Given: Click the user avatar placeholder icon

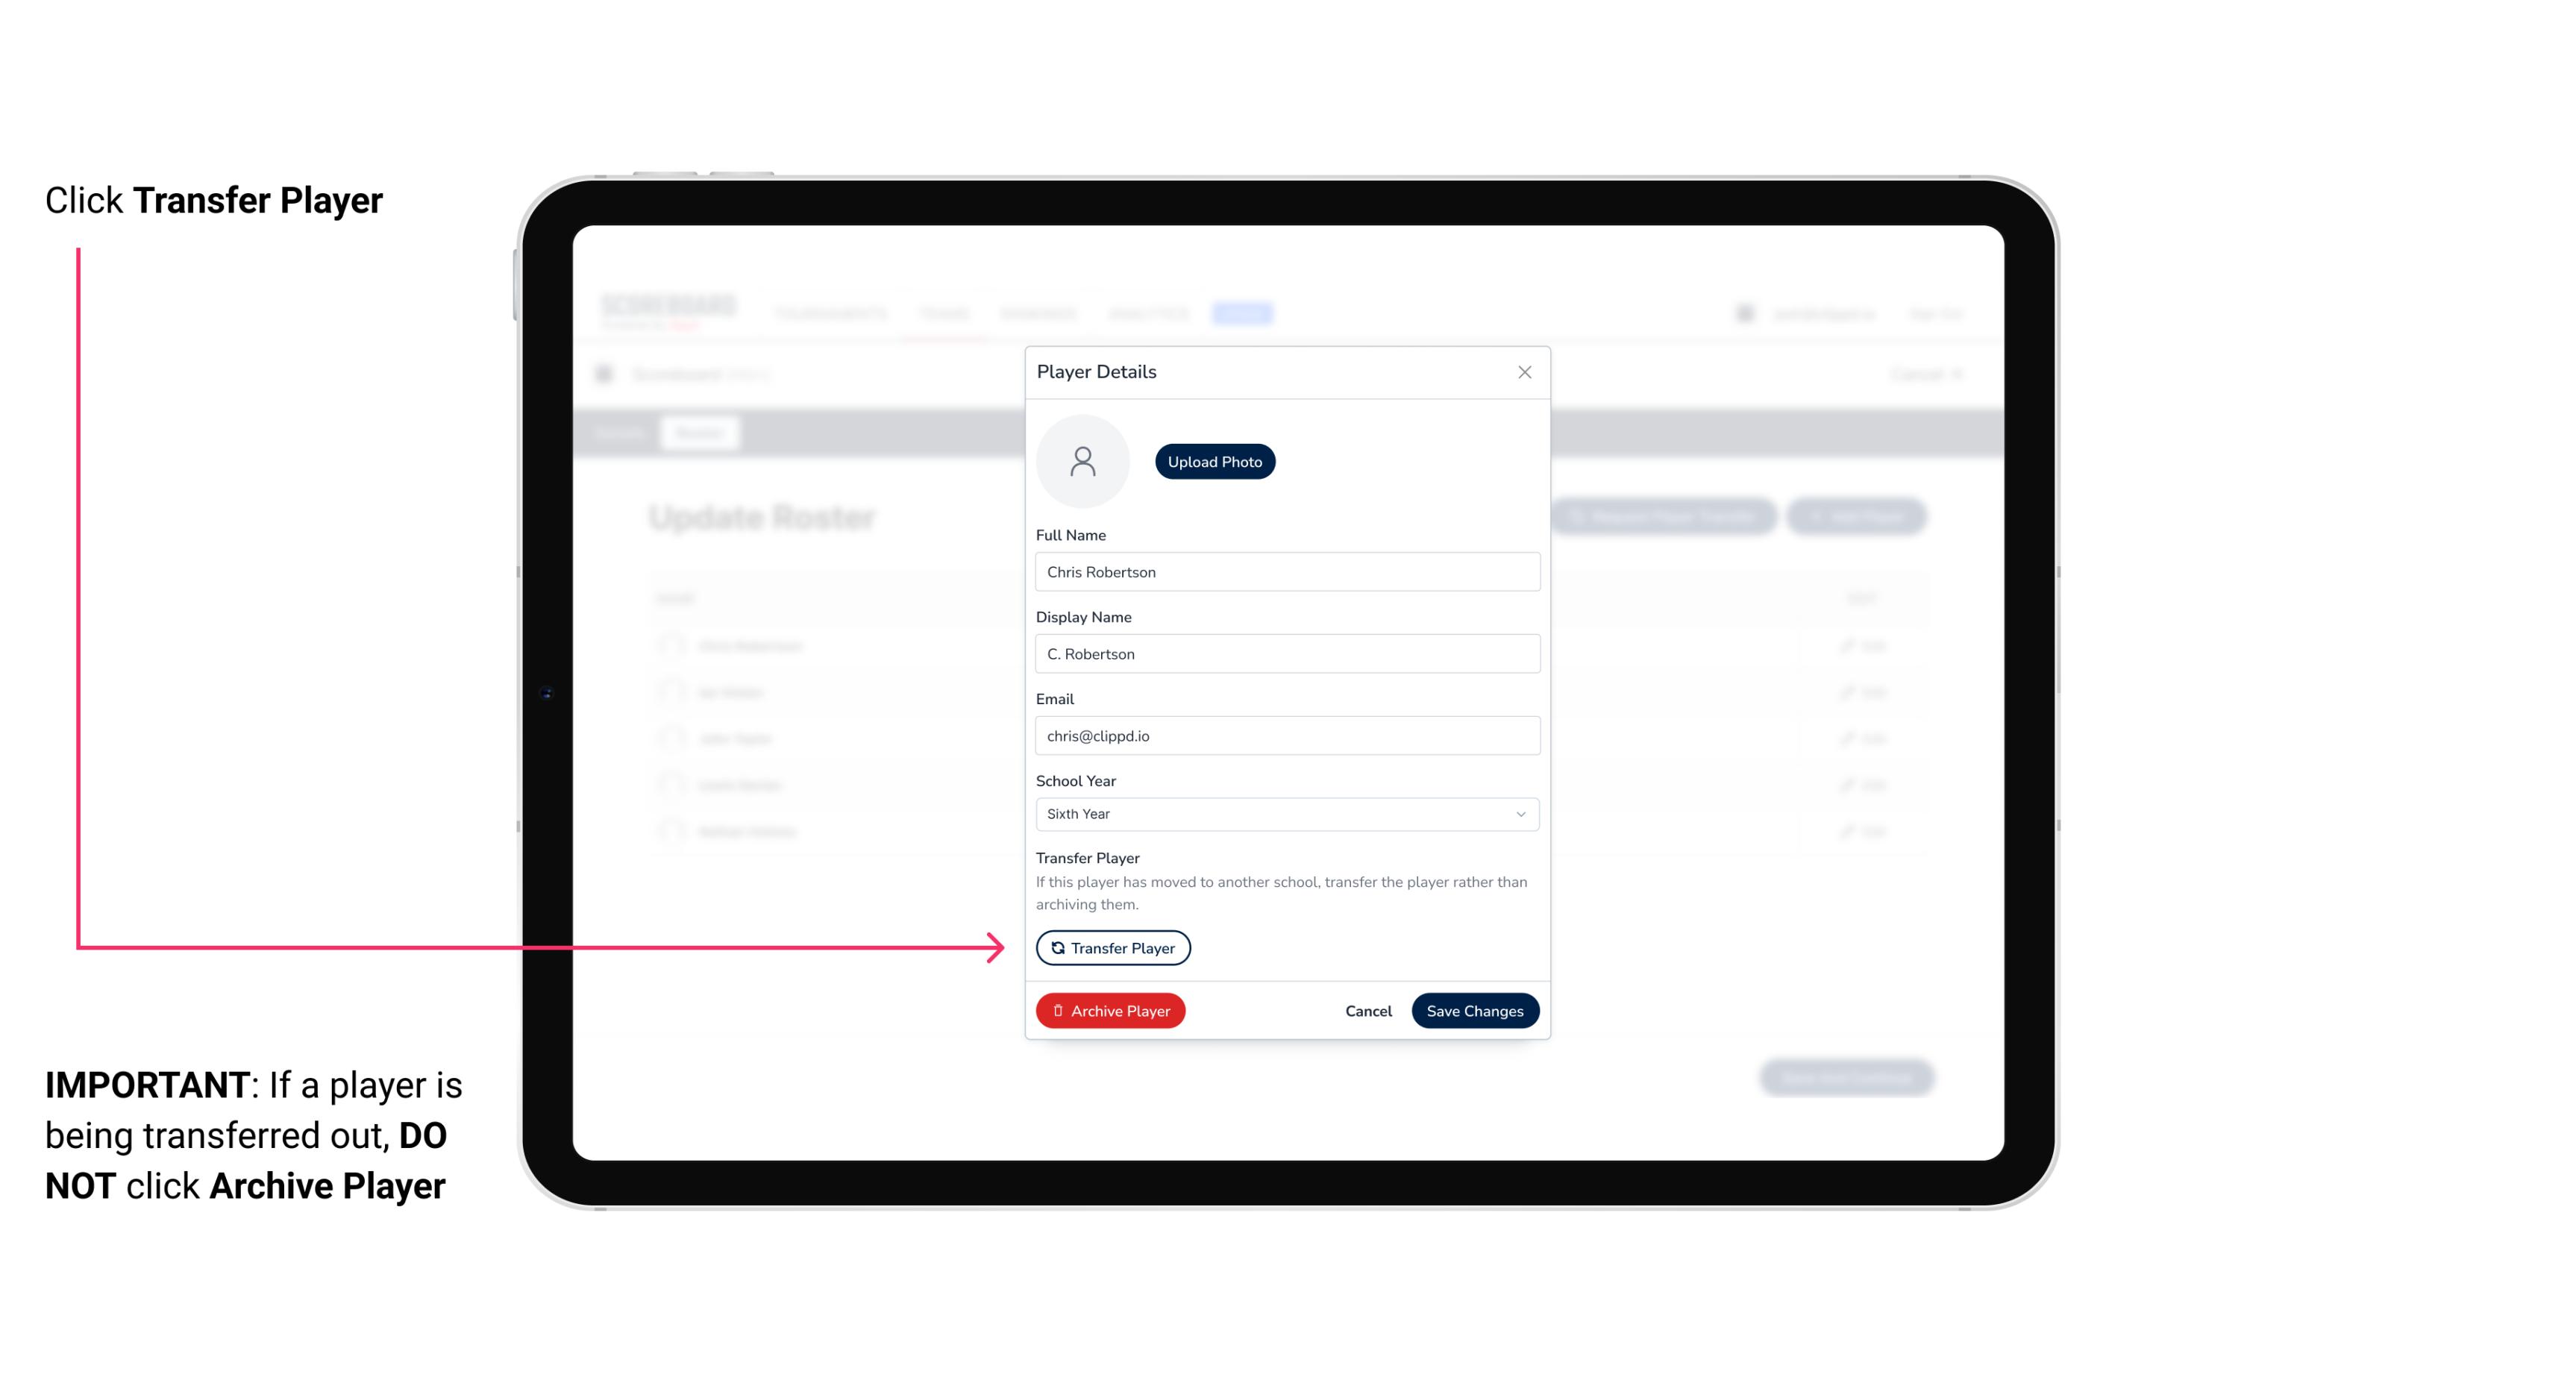Looking at the screenshot, I should pos(1082,461).
